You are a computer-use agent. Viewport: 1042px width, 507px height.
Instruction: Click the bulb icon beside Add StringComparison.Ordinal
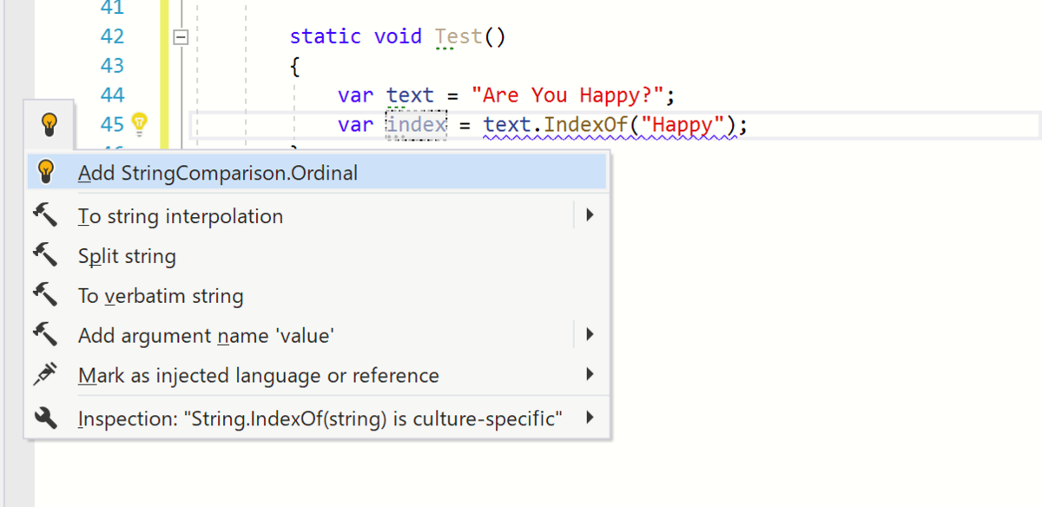coord(45,171)
